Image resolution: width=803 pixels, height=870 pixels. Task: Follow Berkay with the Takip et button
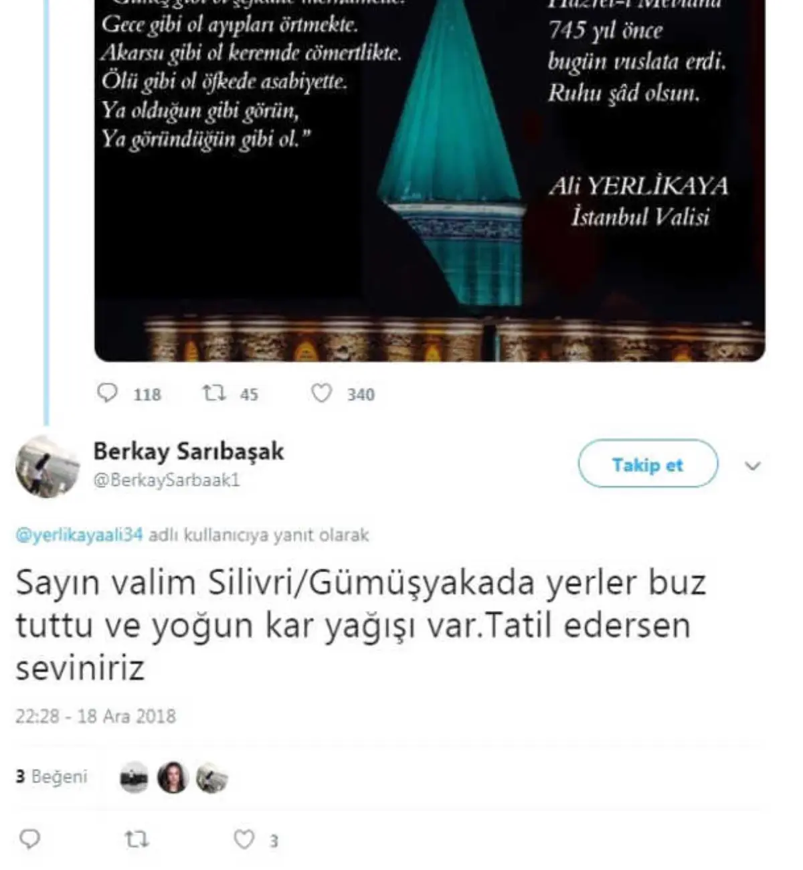click(x=648, y=464)
